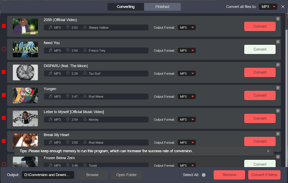Switch to the Finished tab
The height and width of the screenshot is (183, 288).
pyautogui.click(x=162, y=7)
